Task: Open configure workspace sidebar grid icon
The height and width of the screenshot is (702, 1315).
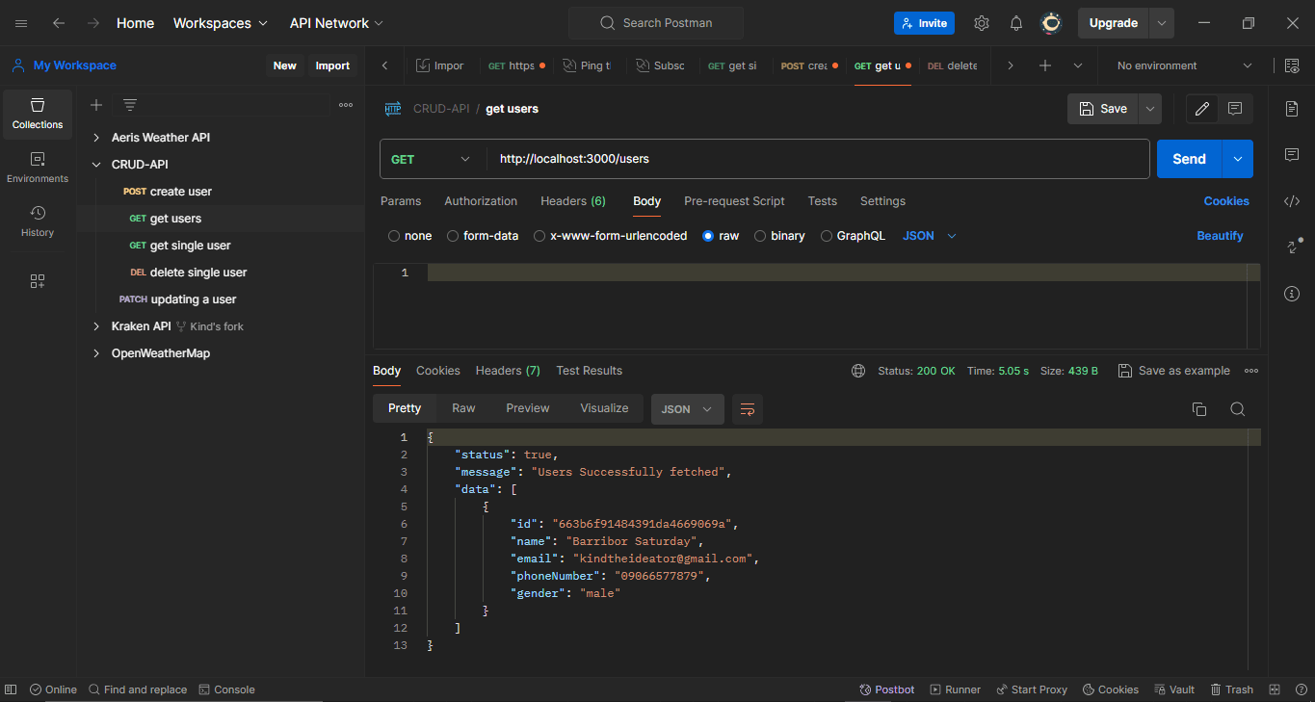Action: (x=38, y=281)
